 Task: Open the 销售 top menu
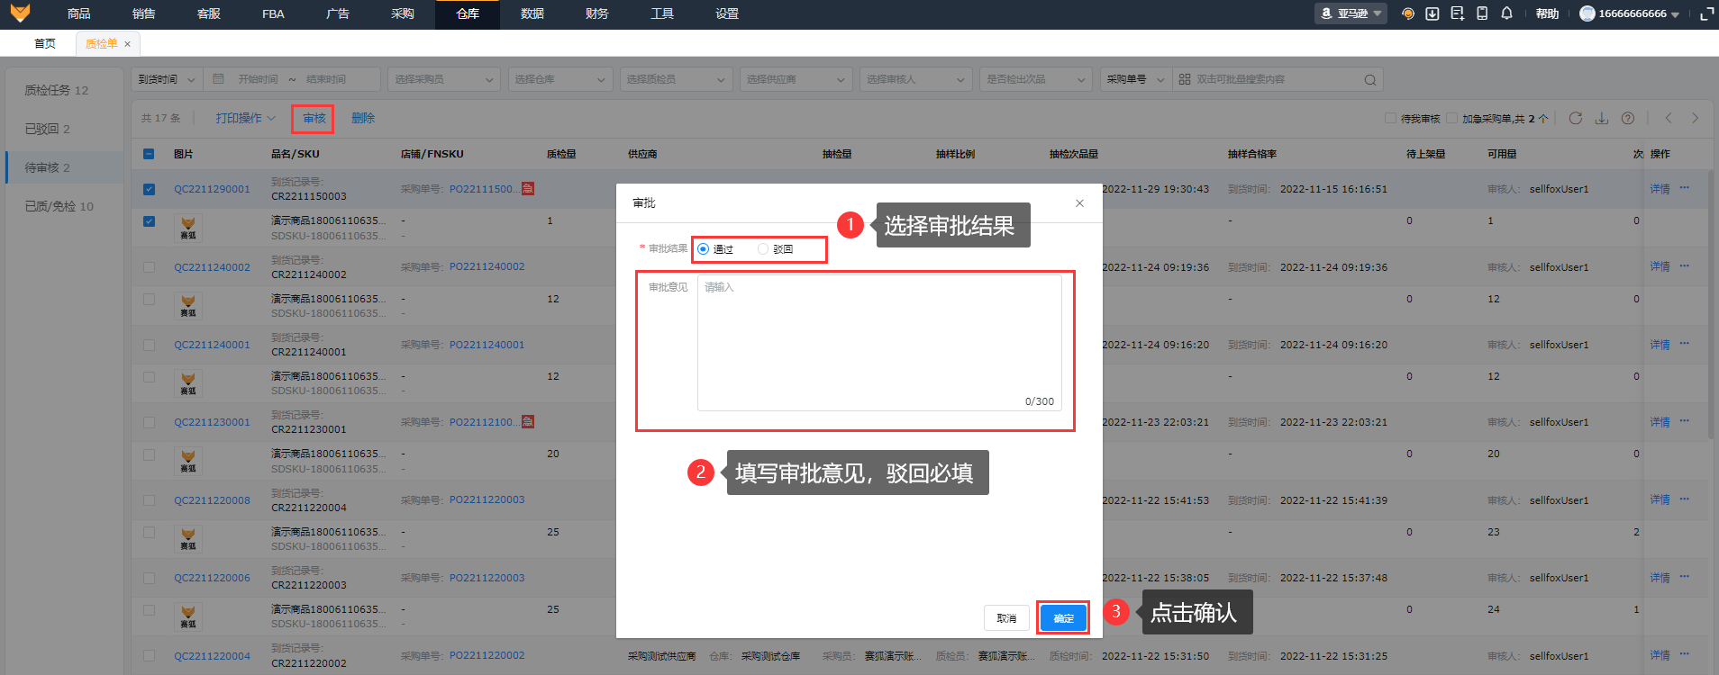point(143,13)
